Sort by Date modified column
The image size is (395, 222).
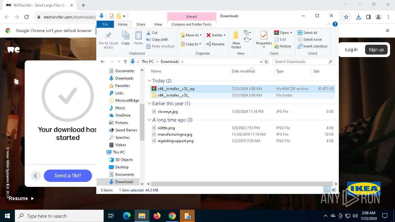pos(252,71)
